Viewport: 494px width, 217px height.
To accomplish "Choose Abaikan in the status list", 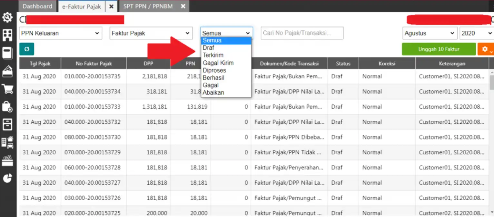I will 226,93.
